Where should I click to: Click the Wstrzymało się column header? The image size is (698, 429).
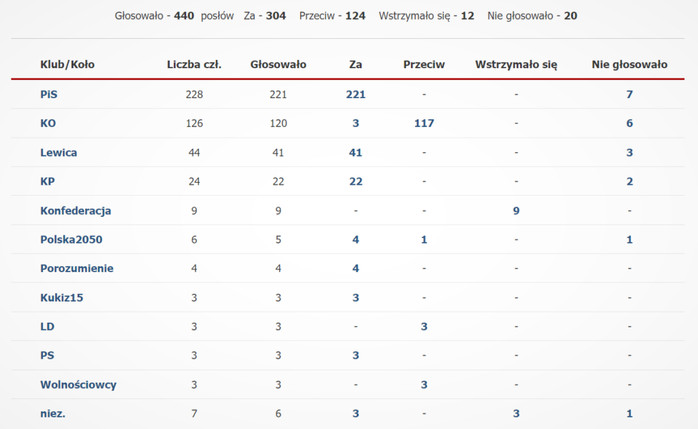click(x=516, y=65)
